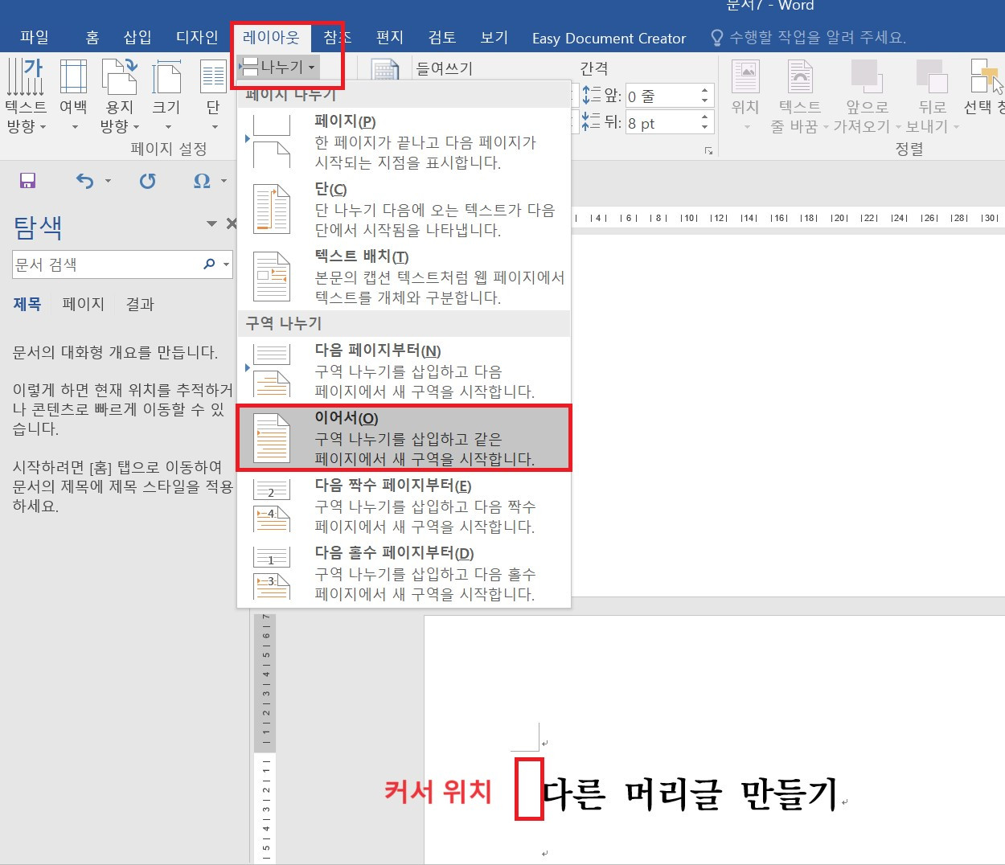The width and height of the screenshot is (1005, 865).
Task: Select 이어서(O) continuous section break entry
Action: click(x=402, y=437)
